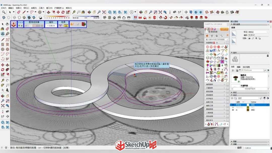The height and width of the screenshot is (153, 272).
Task: Toggle checkbox beside 文字标注 category
Action: 228,99
